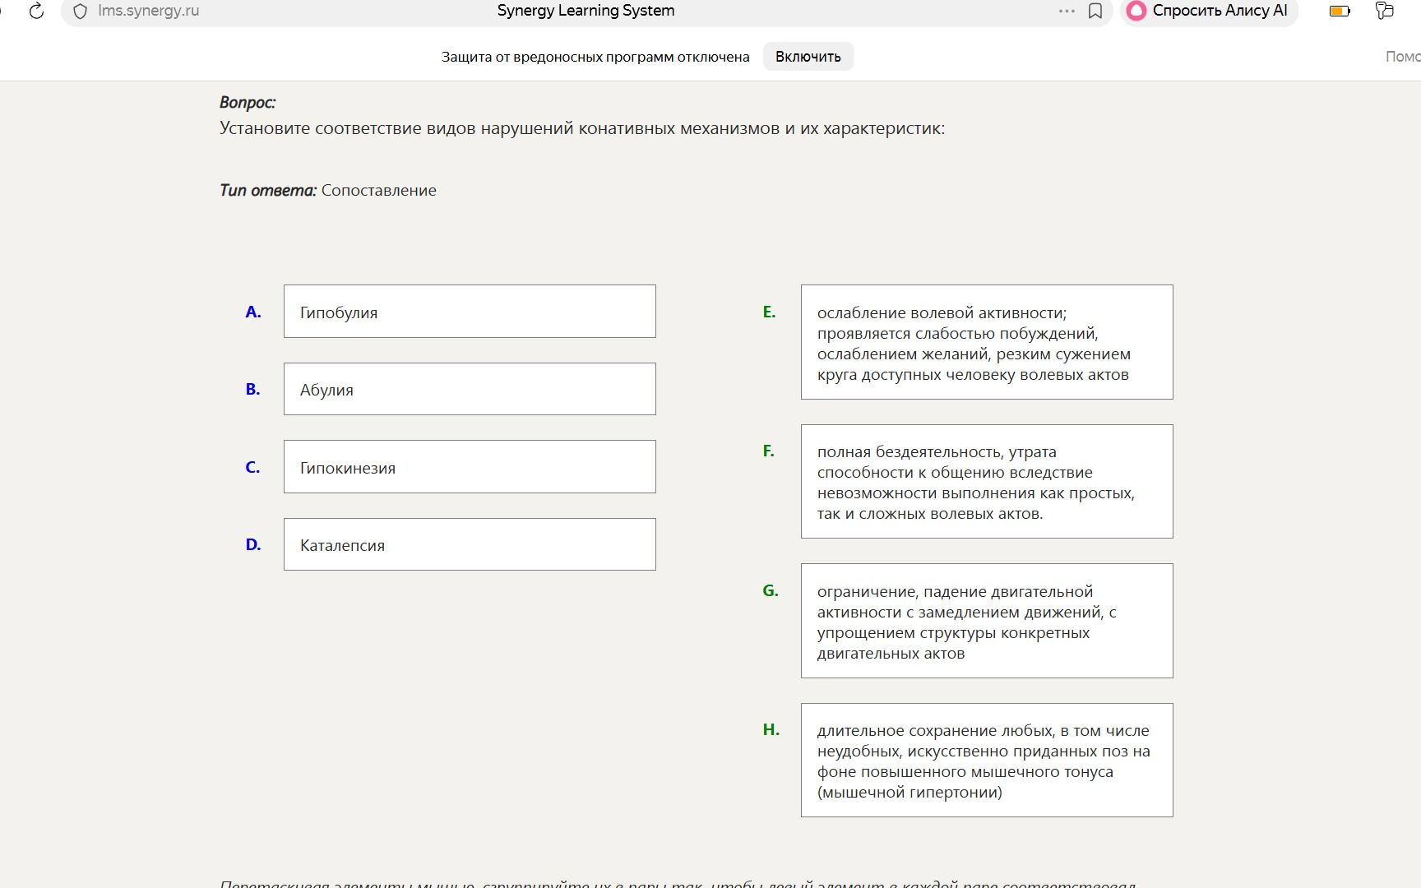Image resolution: width=1421 pixels, height=888 pixels.
Task: Select option H about prolonged posture retention
Action: point(987,761)
